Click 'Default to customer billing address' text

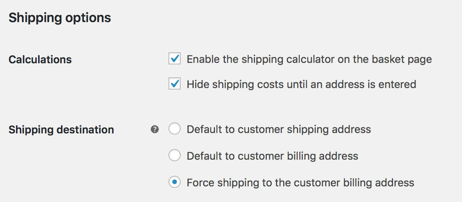click(272, 156)
